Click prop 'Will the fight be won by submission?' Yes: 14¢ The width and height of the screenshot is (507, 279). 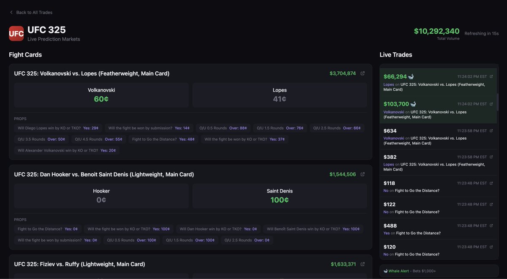pyautogui.click(x=149, y=128)
